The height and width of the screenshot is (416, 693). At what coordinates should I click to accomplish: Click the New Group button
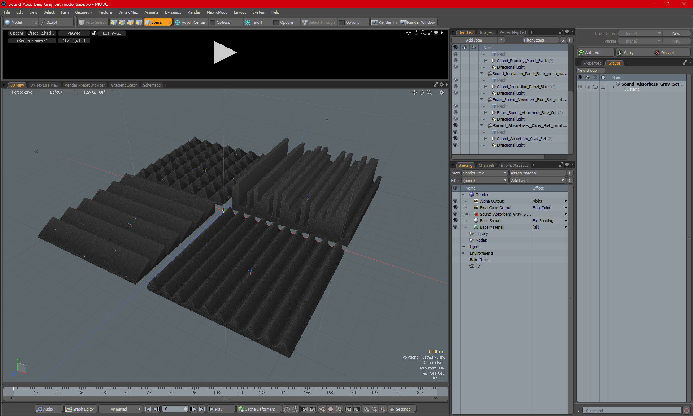[590, 70]
